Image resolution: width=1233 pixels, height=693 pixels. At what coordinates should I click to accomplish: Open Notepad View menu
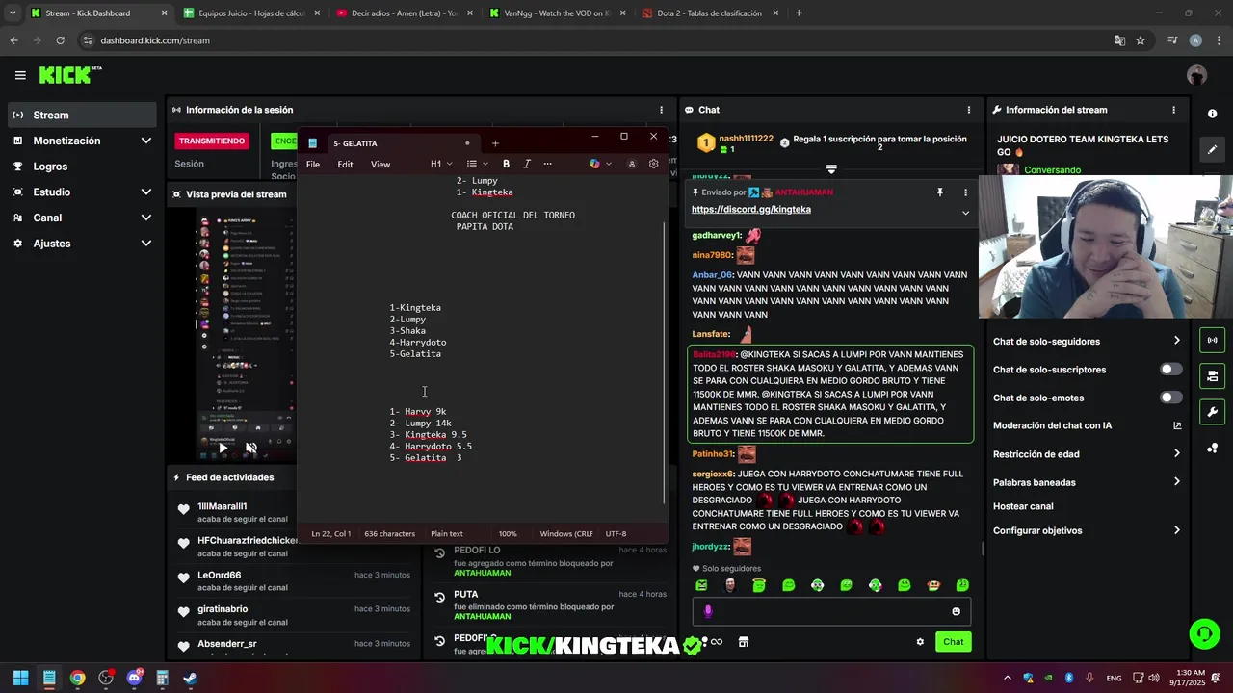[x=380, y=165]
